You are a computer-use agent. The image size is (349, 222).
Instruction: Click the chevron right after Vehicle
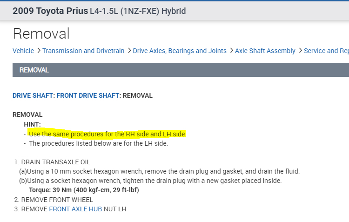pos(38,51)
